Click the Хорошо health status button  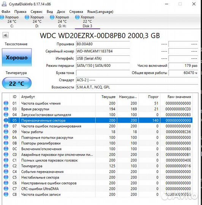(17, 57)
